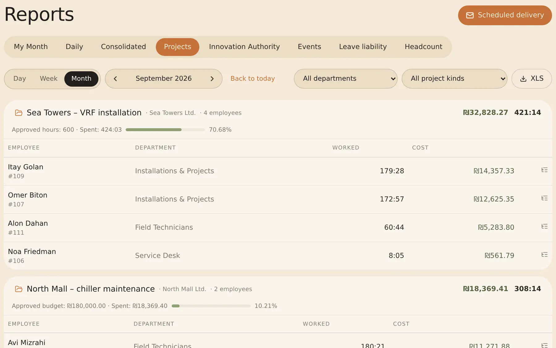Click employee name Itay Golan

click(x=26, y=167)
